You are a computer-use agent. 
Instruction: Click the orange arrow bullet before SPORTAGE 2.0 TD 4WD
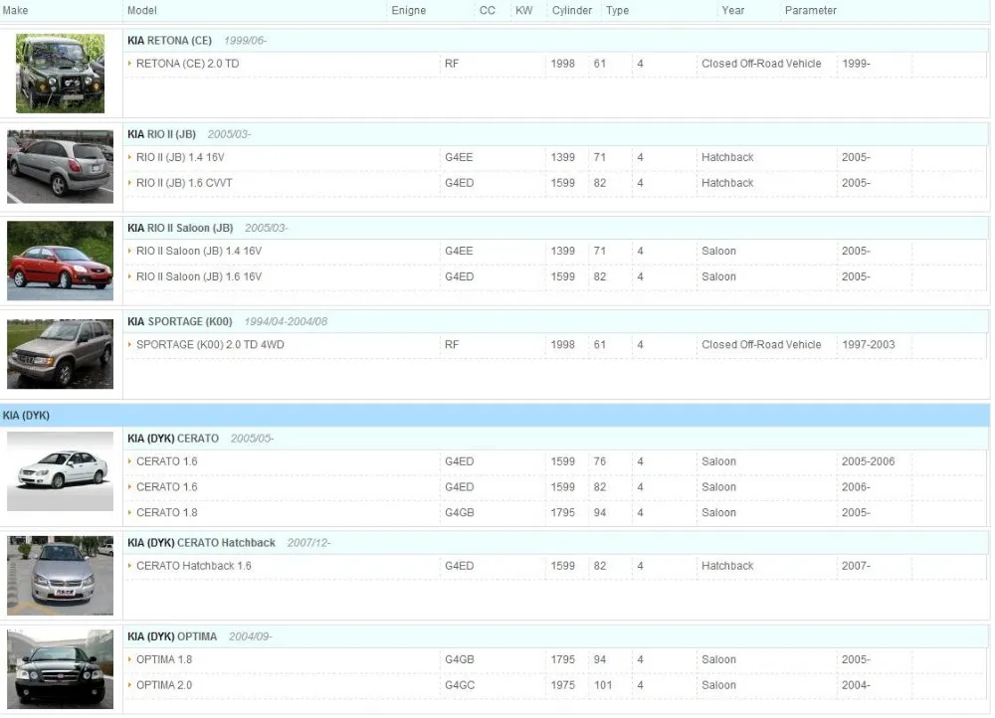tap(130, 344)
